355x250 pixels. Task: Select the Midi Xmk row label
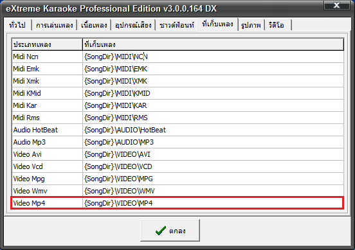(47, 81)
